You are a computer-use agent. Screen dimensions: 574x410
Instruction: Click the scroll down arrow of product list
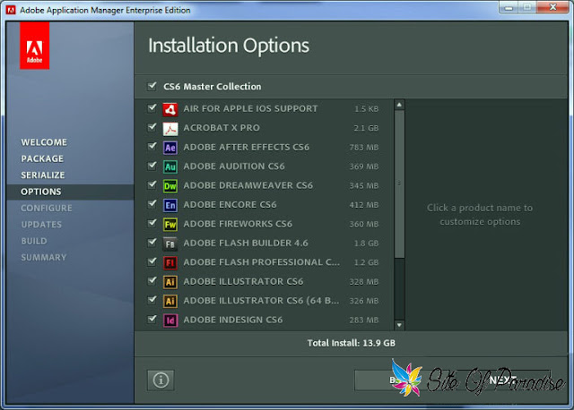pyautogui.click(x=399, y=324)
